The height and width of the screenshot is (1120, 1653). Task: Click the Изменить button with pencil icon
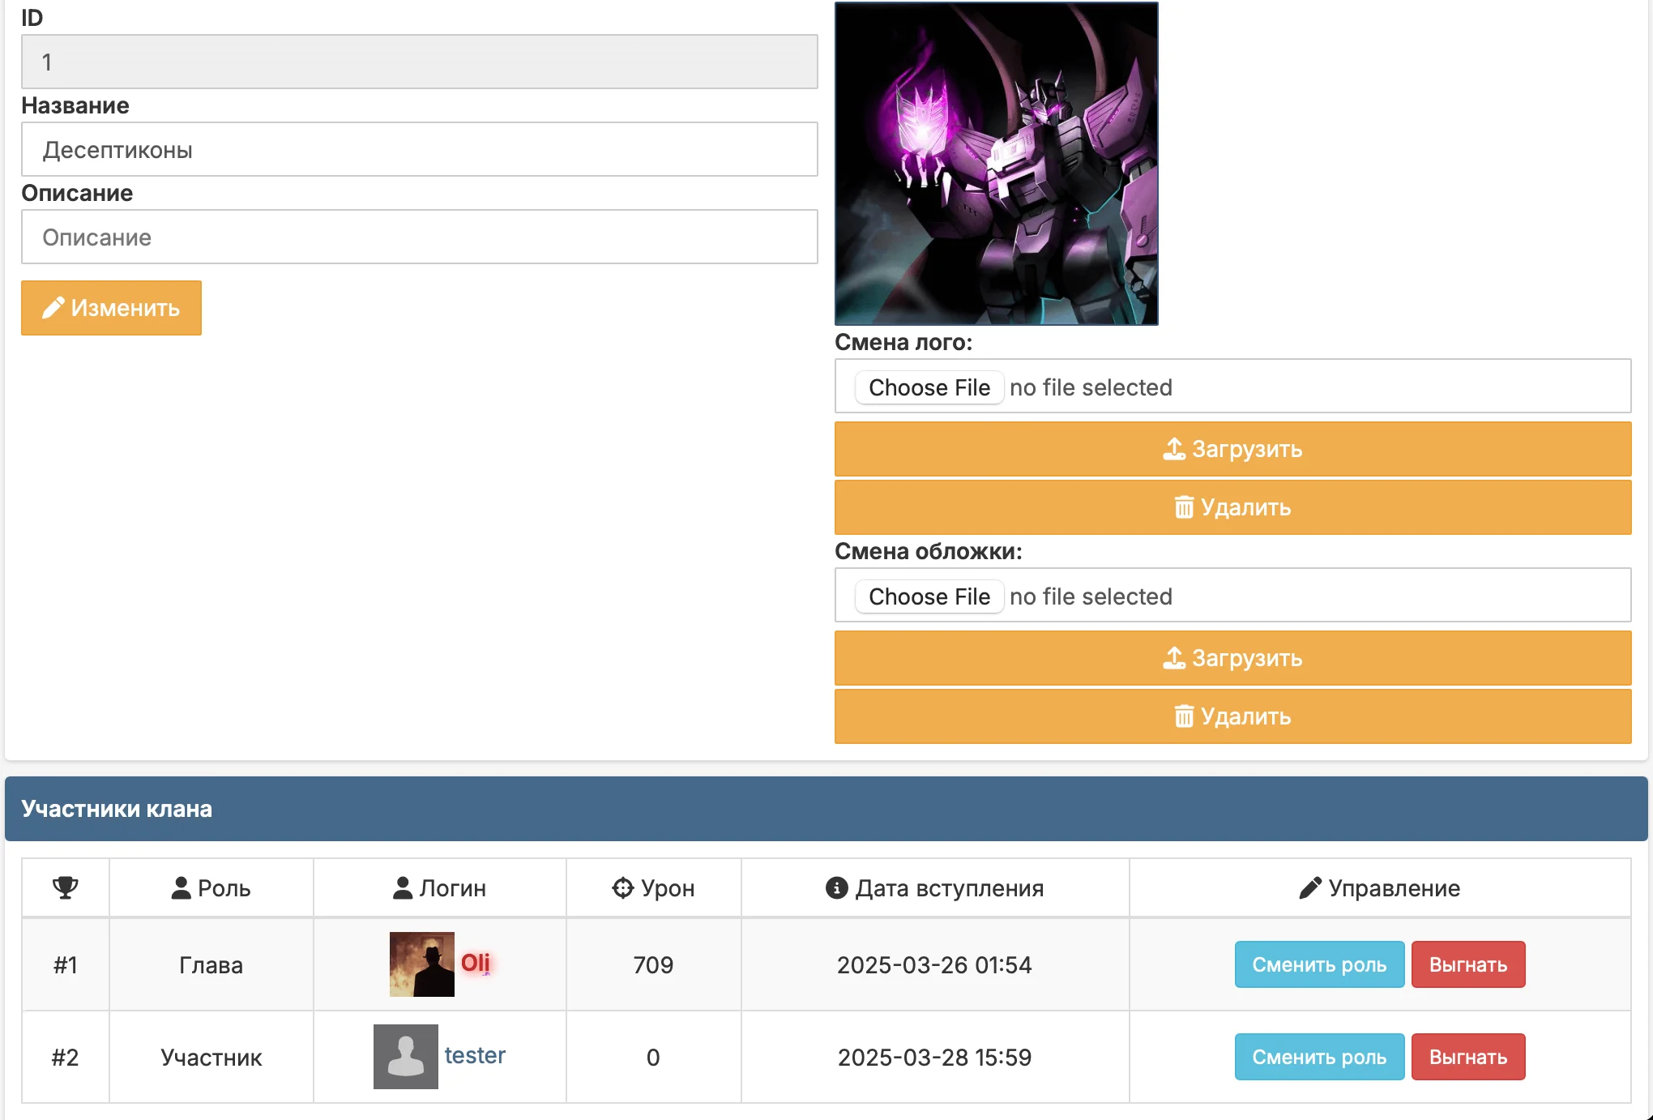point(111,308)
